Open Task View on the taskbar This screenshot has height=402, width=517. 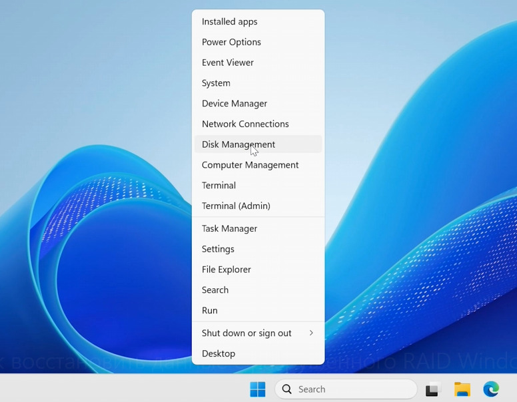point(433,389)
